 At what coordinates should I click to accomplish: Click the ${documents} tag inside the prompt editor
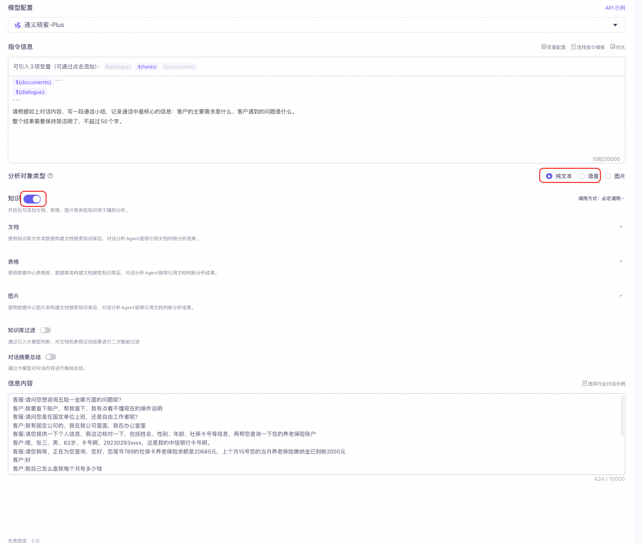tap(33, 82)
